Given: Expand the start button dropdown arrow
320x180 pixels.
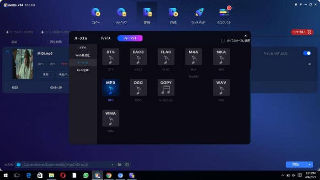Looking at the screenshot, I should [x=309, y=164].
